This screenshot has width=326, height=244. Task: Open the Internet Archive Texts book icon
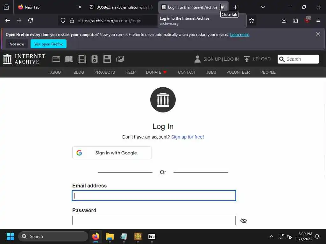[x=69, y=59]
